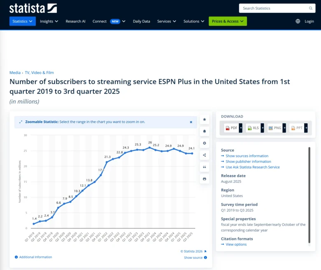Image resolution: width=321 pixels, height=270 pixels.
Task: Click the 21.3 data point on chart
Action: (x=107, y=162)
